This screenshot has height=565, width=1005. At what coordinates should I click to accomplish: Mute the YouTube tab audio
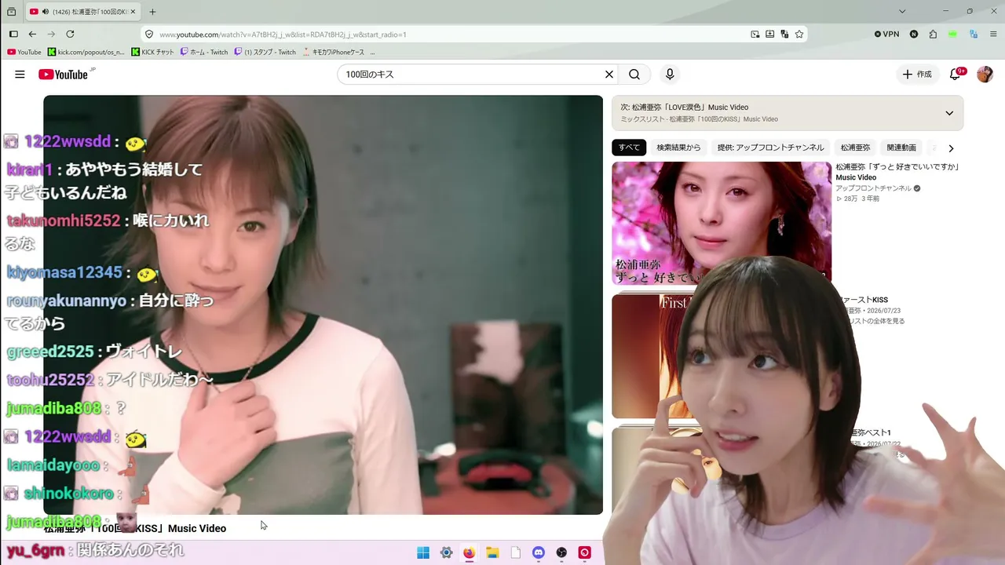pyautogui.click(x=46, y=12)
